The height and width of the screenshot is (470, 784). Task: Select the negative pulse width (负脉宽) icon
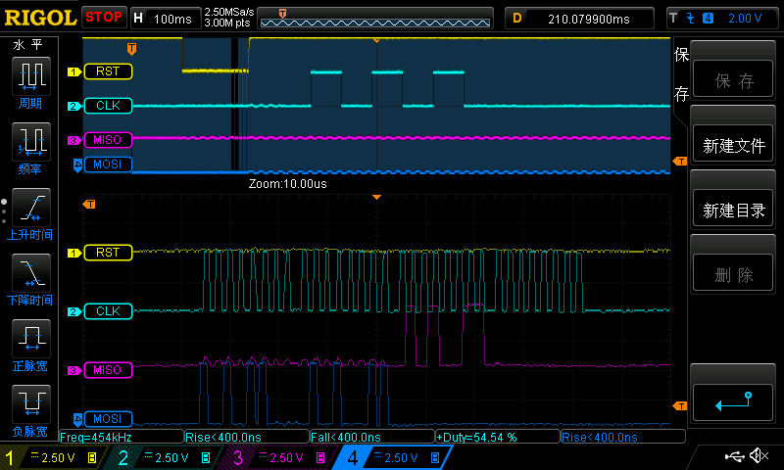tap(31, 404)
